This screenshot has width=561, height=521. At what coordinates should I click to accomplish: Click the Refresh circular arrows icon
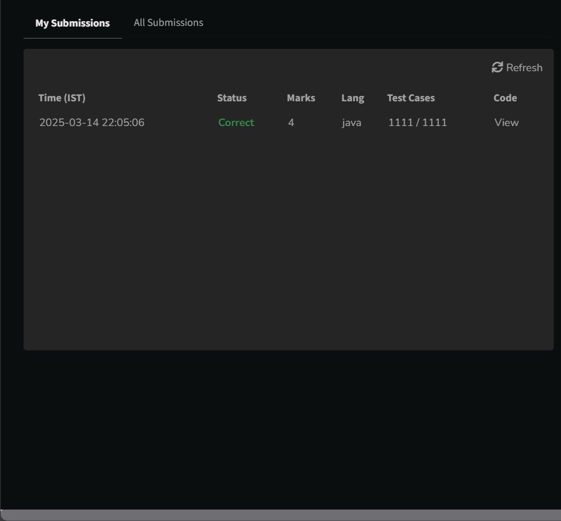coord(497,67)
